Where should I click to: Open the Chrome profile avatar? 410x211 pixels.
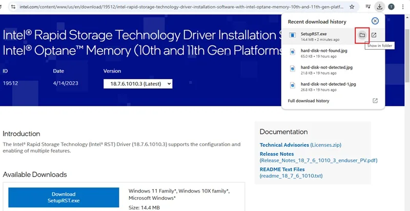point(391,7)
